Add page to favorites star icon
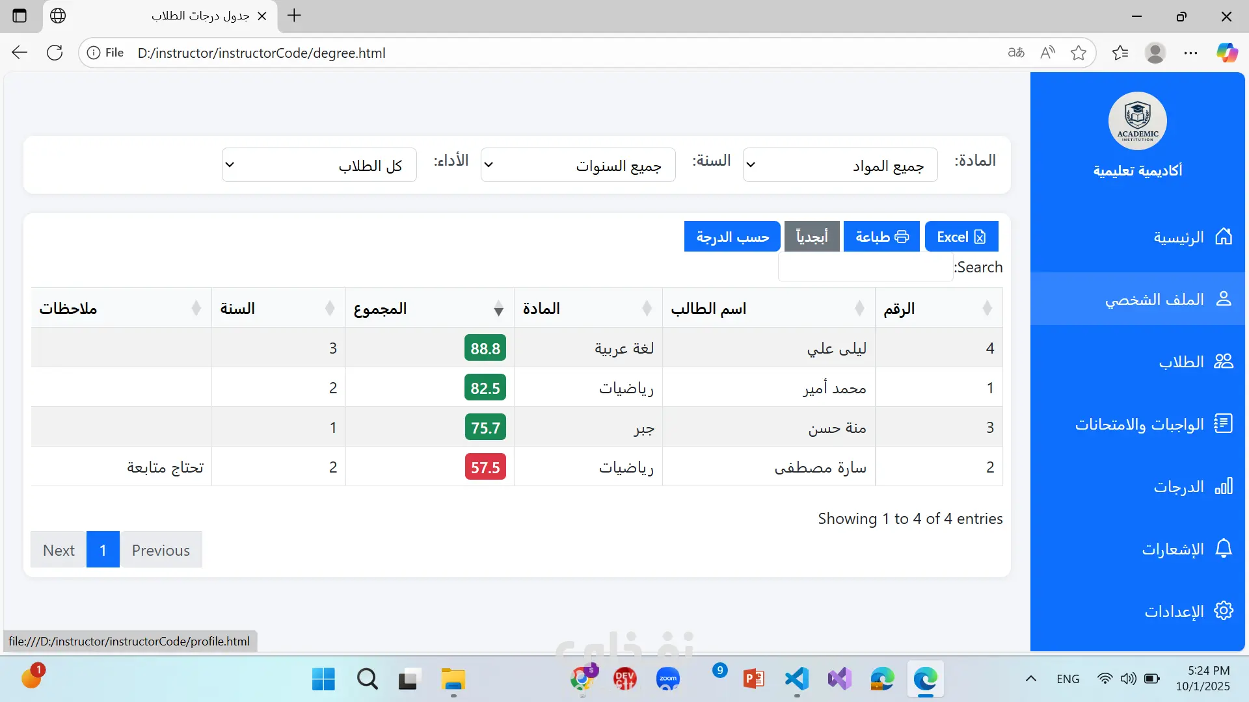 point(1078,53)
